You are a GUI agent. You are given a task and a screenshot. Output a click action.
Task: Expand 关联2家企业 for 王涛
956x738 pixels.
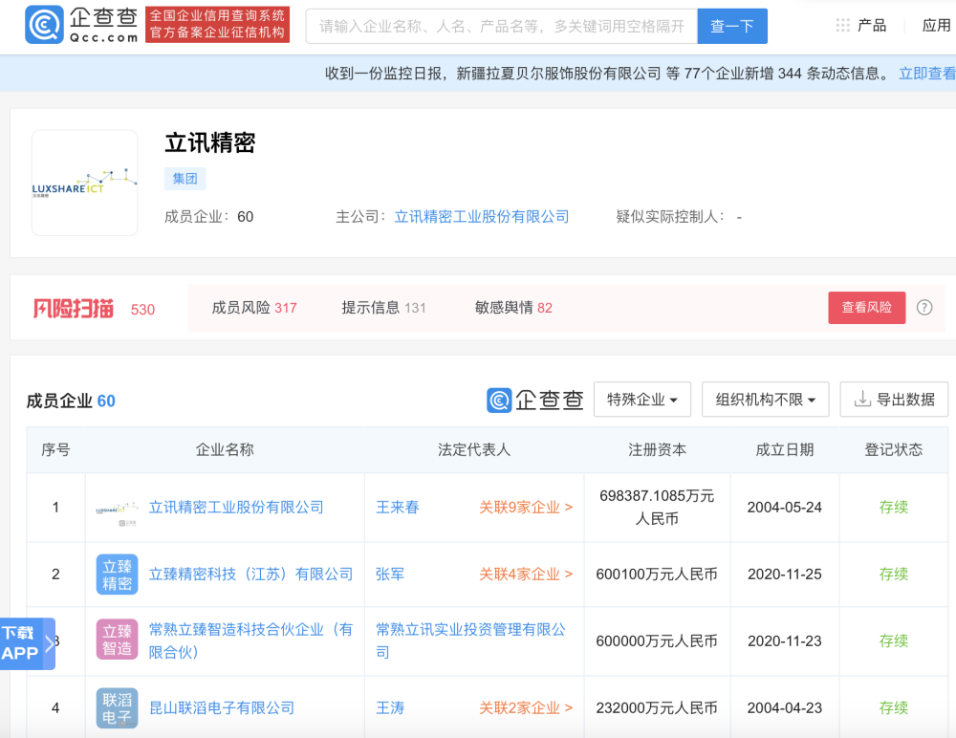(526, 707)
